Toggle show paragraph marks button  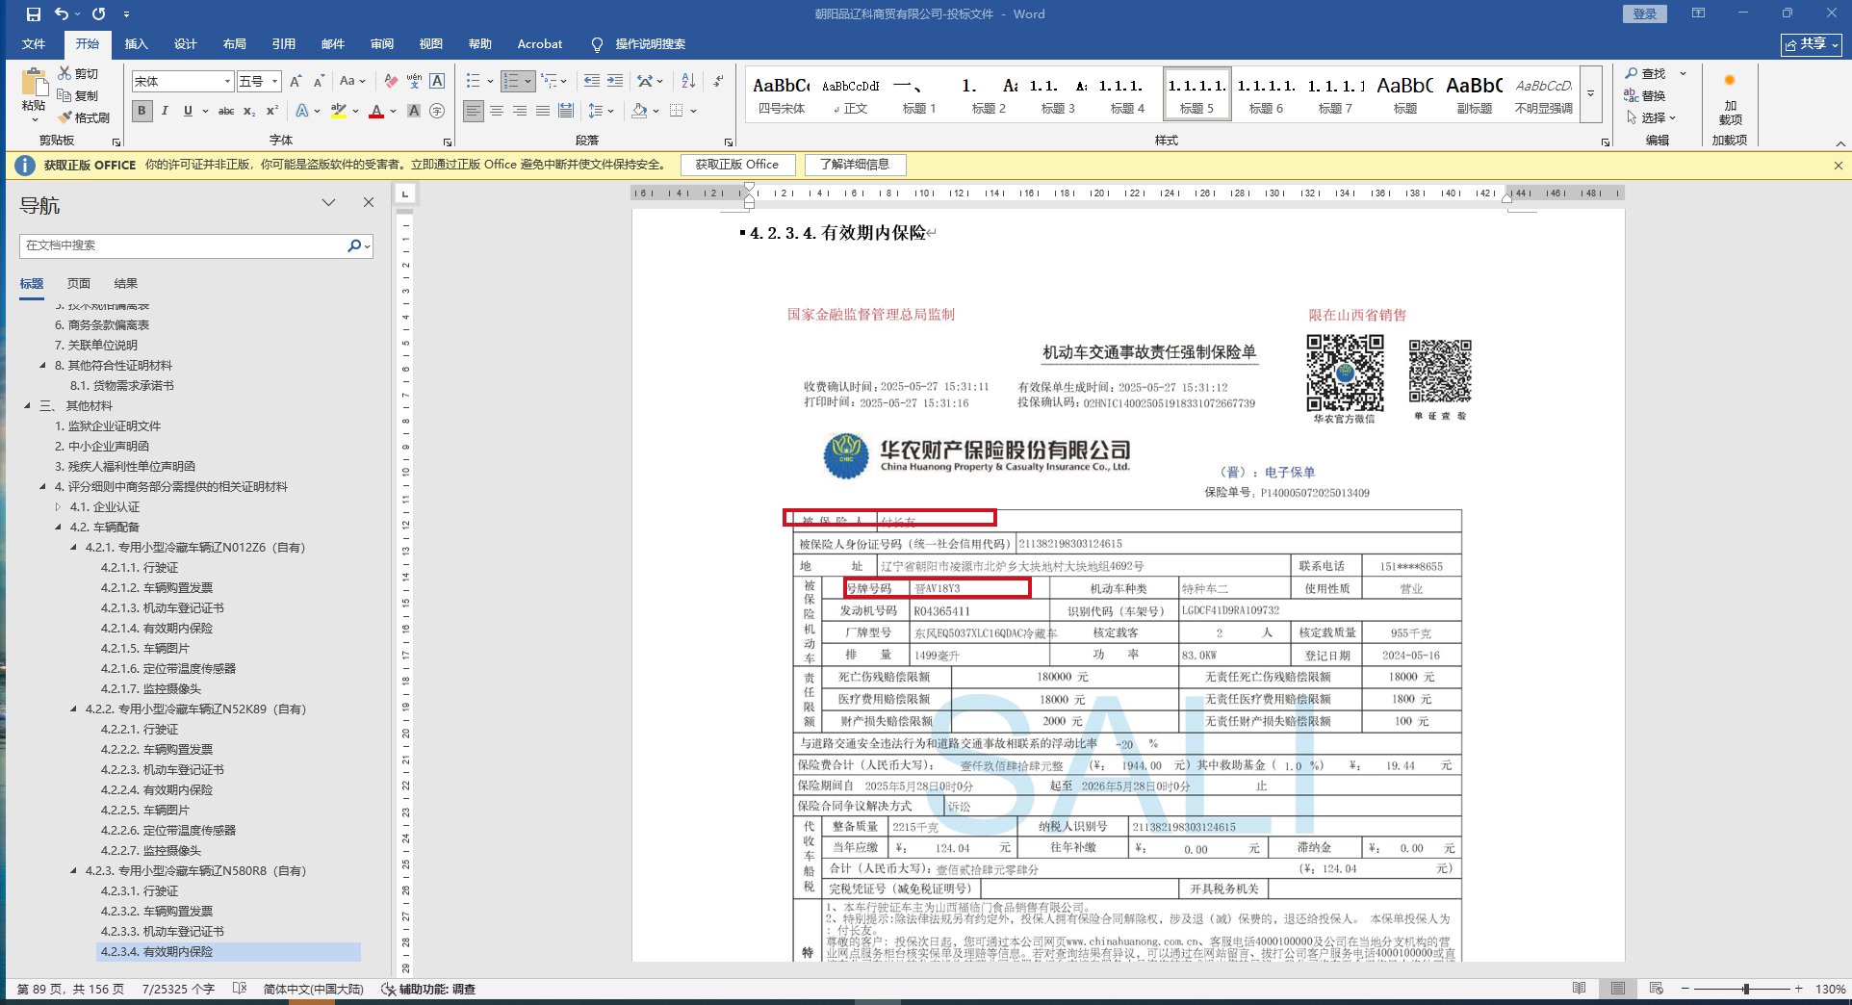pos(718,81)
